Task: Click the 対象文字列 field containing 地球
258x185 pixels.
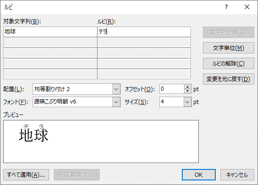Action: (x=50, y=32)
